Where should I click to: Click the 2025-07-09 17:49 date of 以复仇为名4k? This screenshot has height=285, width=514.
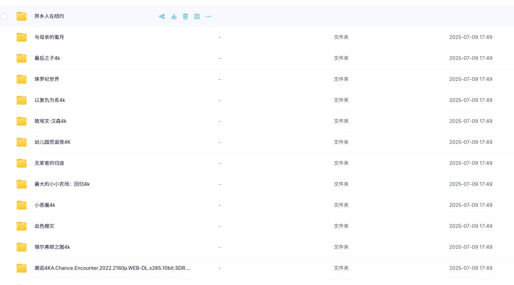(471, 100)
